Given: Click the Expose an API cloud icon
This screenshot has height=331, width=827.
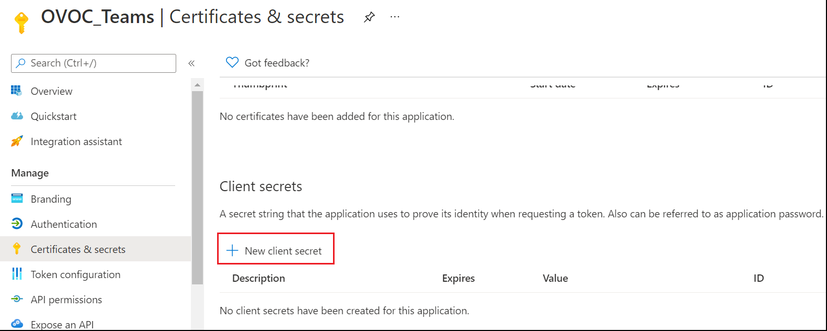Looking at the screenshot, I should click(x=17, y=324).
